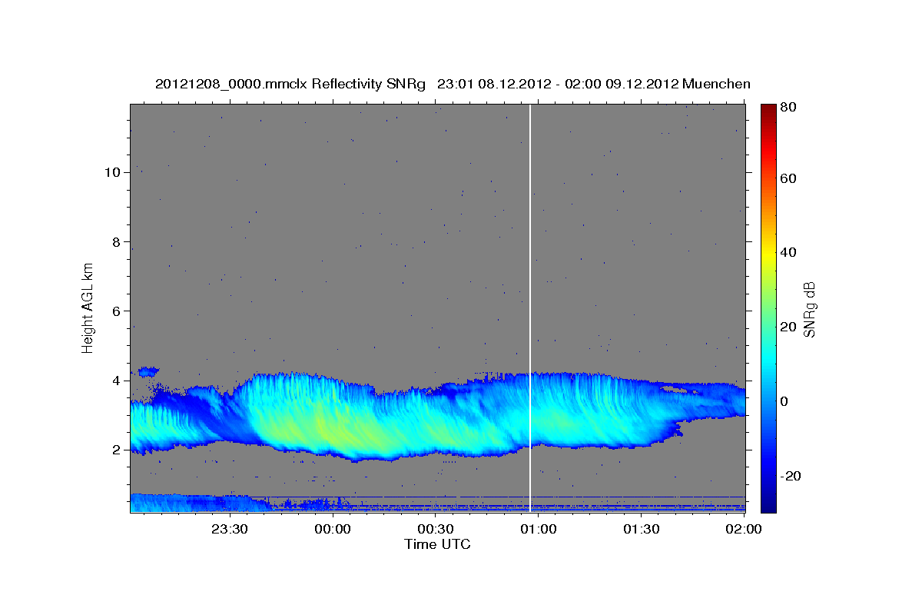Viewport: 922px width, 615px height.
Task: Click the colorbar value '40'
Action: point(788,252)
